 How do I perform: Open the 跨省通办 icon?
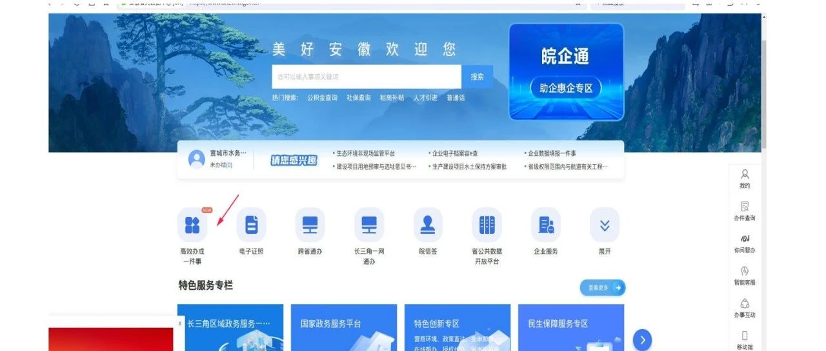point(310,225)
